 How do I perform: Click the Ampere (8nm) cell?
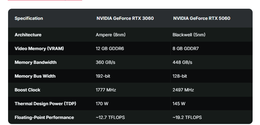coord(110,35)
